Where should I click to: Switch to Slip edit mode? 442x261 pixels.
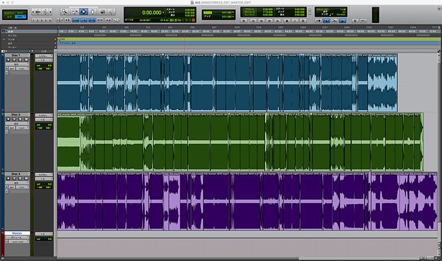tap(9, 16)
